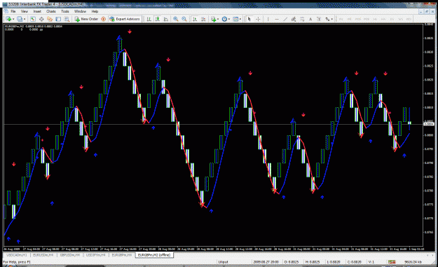Open Strategy Tester icon

(67, 19)
